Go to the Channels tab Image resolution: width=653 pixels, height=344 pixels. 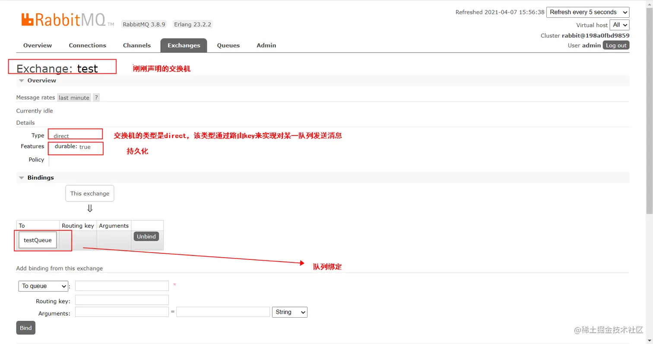pyautogui.click(x=137, y=45)
